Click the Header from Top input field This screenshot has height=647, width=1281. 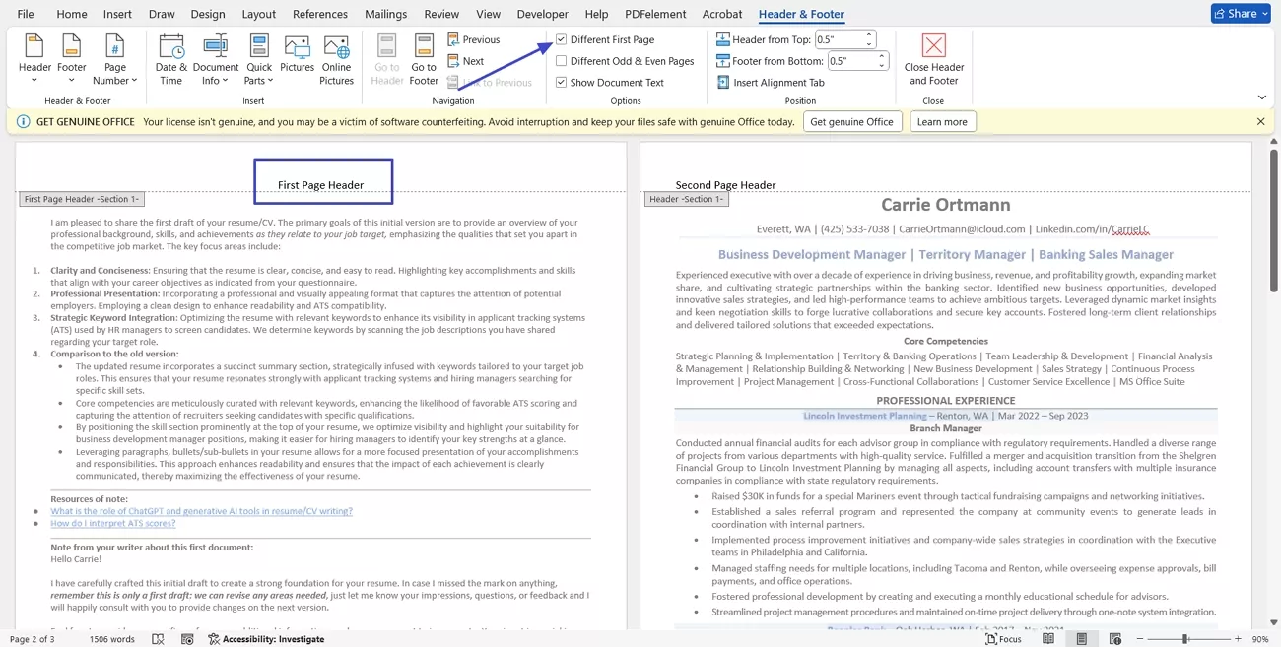click(x=839, y=39)
